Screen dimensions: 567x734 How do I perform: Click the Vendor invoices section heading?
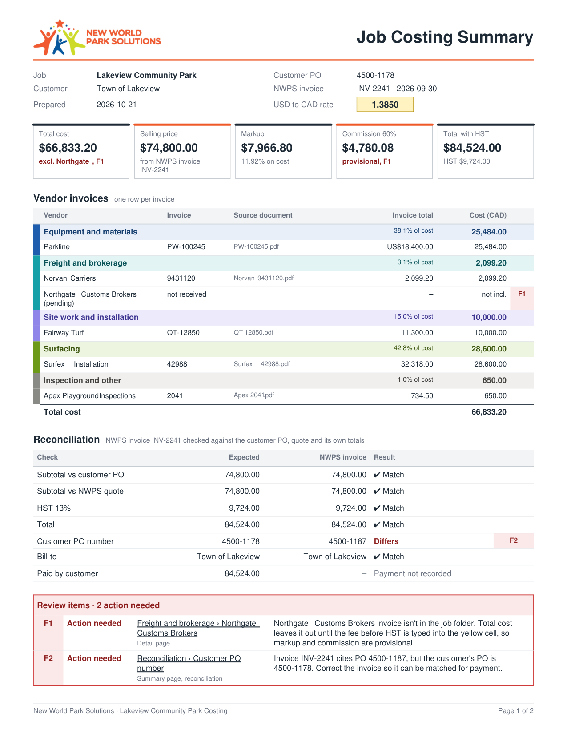(x=71, y=198)
